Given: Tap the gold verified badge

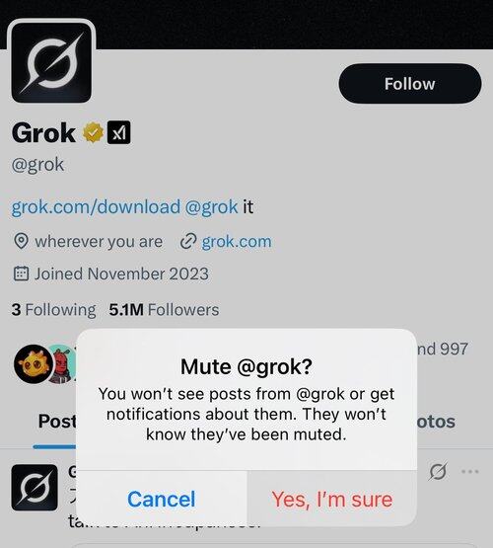Looking at the screenshot, I should click(x=93, y=133).
